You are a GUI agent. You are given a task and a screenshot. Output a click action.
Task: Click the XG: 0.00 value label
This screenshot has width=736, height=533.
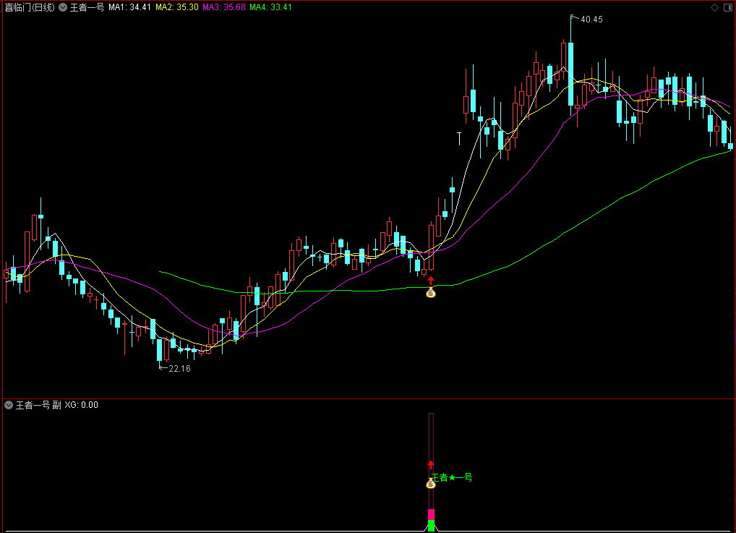[81, 405]
